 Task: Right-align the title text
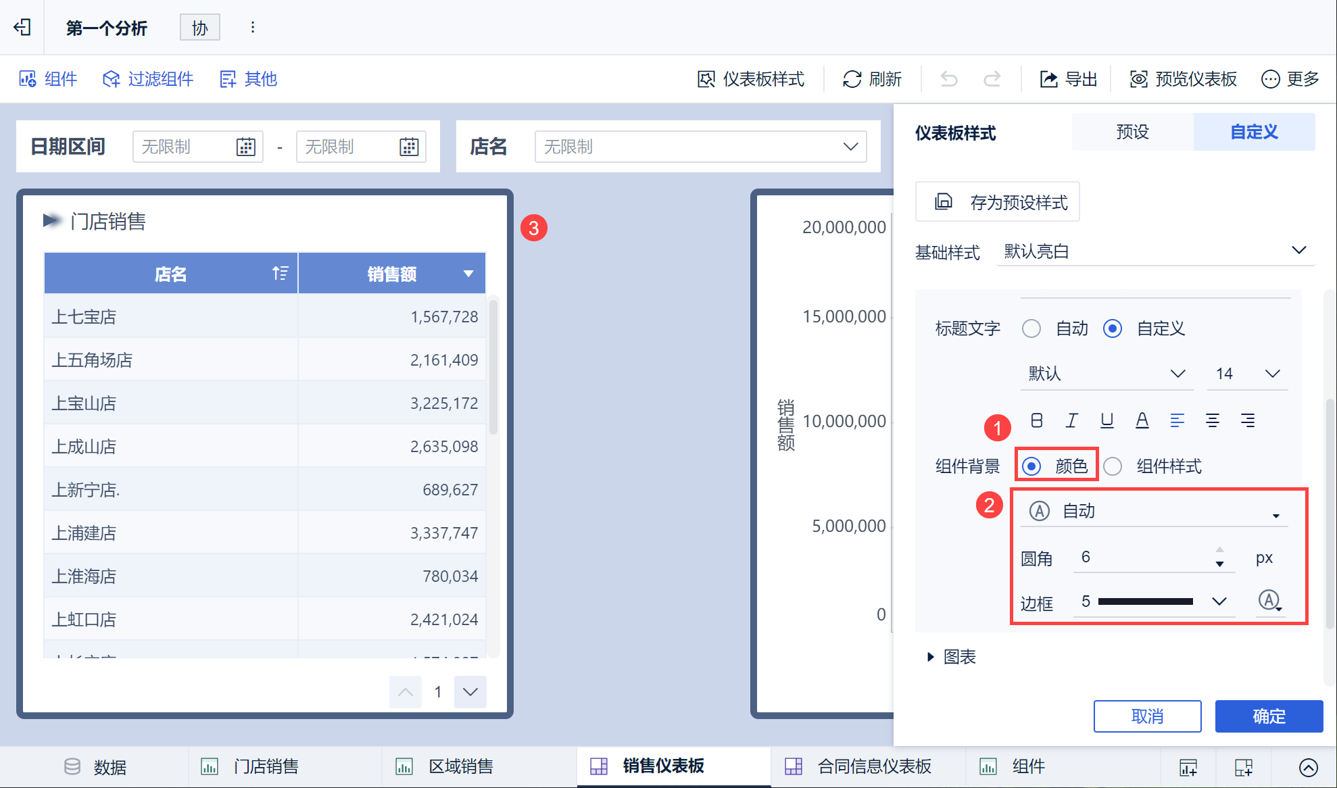[x=1247, y=420]
